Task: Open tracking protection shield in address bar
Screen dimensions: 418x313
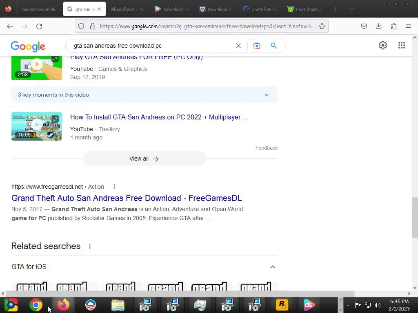Action: pos(81,26)
